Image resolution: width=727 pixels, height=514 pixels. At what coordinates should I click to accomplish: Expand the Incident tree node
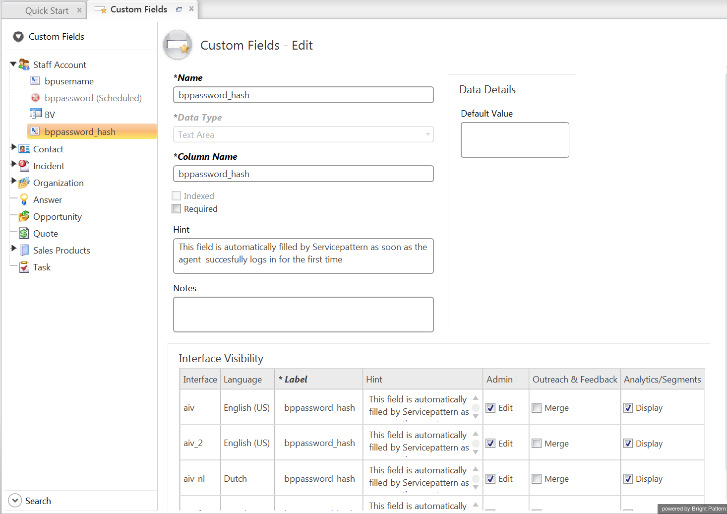click(14, 164)
